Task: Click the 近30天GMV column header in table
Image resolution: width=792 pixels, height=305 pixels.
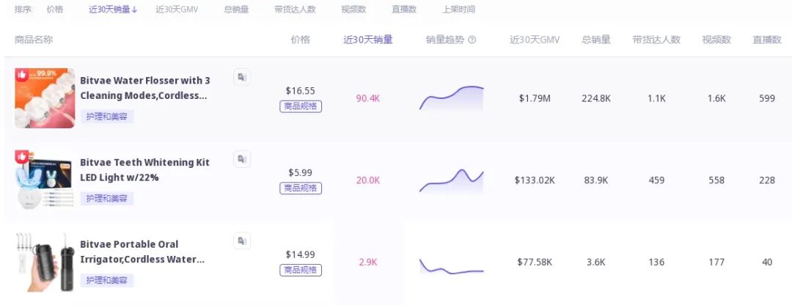Action: 535,40
